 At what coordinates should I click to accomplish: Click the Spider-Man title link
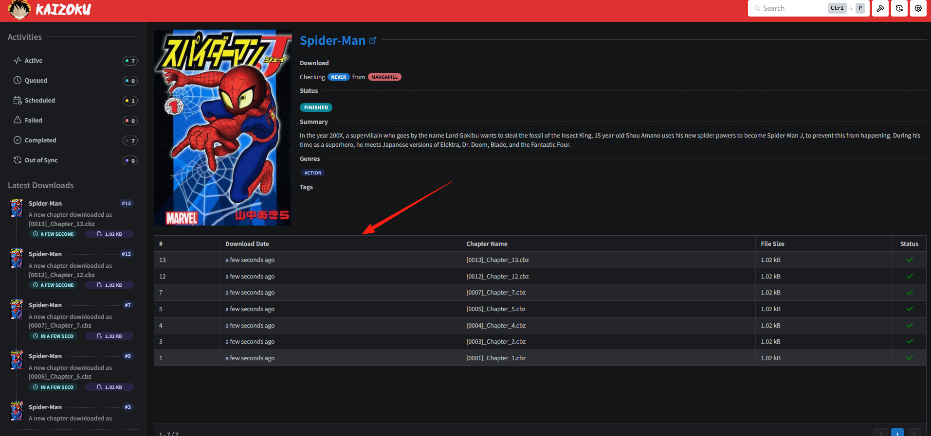[332, 40]
